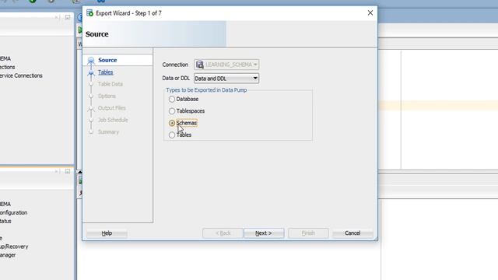Maximize the upper left panel
The image size is (498, 280).
(x=68, y=17)
